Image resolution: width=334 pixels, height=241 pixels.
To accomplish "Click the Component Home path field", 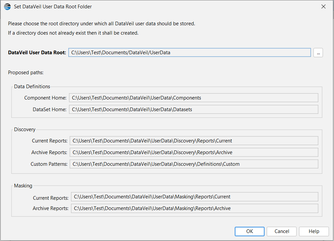I will [x=193, y=98].
